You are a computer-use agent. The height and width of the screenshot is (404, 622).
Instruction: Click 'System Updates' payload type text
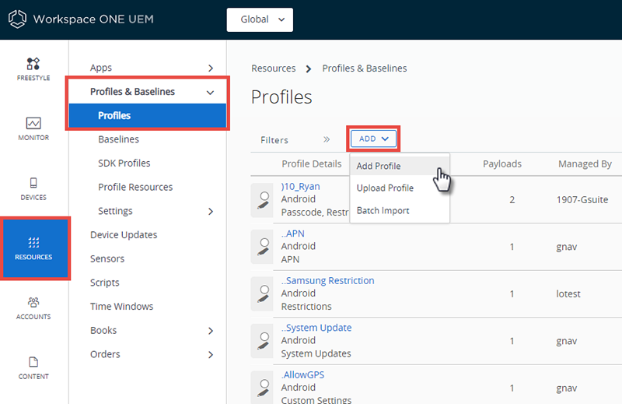coord(316,353)
